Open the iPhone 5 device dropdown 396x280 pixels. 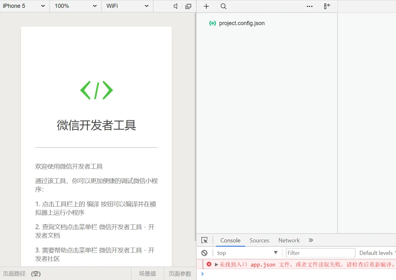[24, 6]
